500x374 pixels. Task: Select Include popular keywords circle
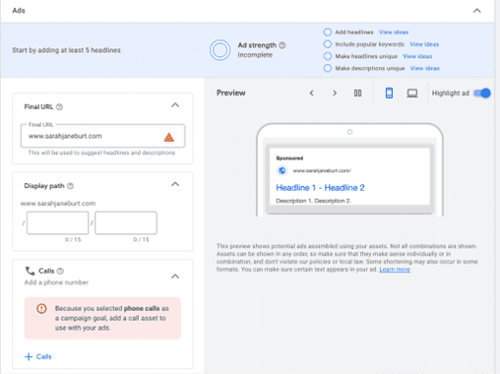pos(328,44)
